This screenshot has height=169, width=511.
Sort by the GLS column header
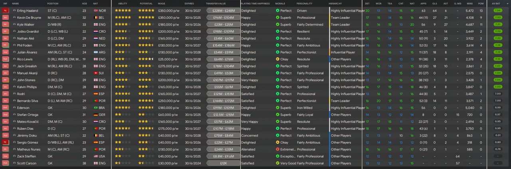tap(434, 3)
